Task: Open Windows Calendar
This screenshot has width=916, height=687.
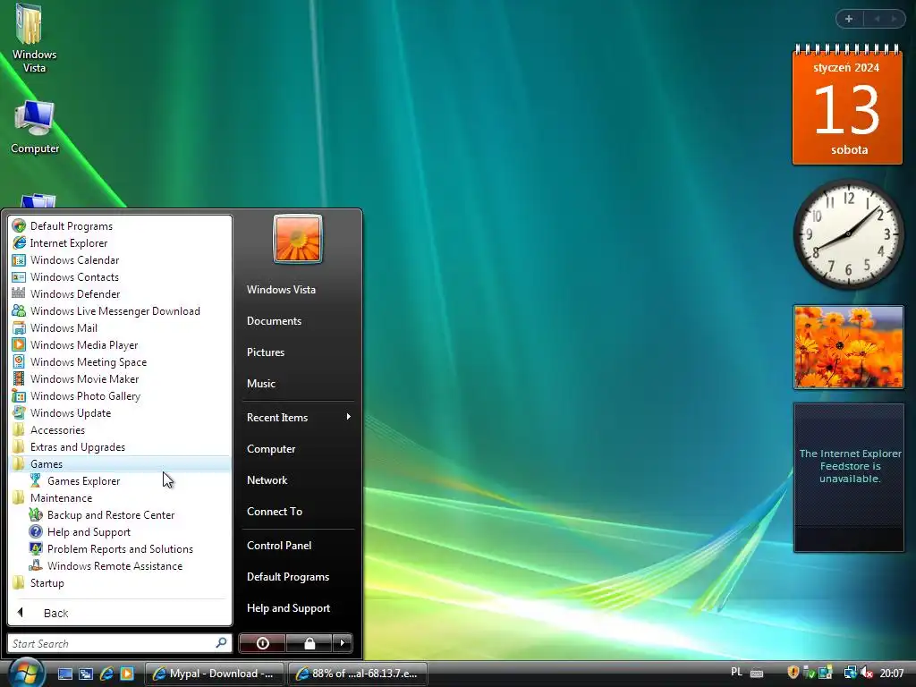Action: 65,260
